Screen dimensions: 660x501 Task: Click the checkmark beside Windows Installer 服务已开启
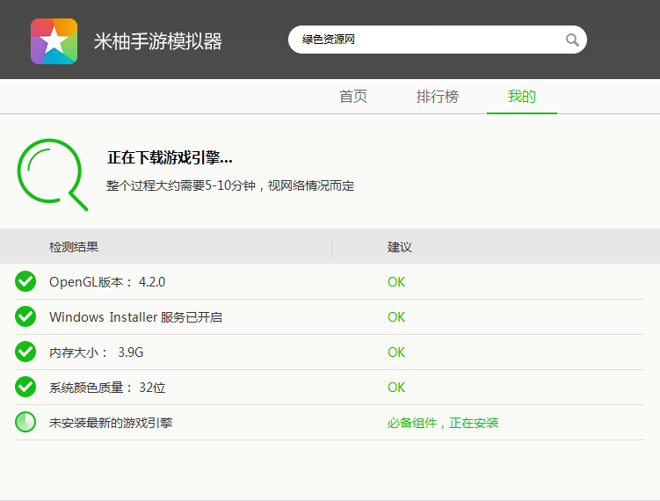point(25,316)
